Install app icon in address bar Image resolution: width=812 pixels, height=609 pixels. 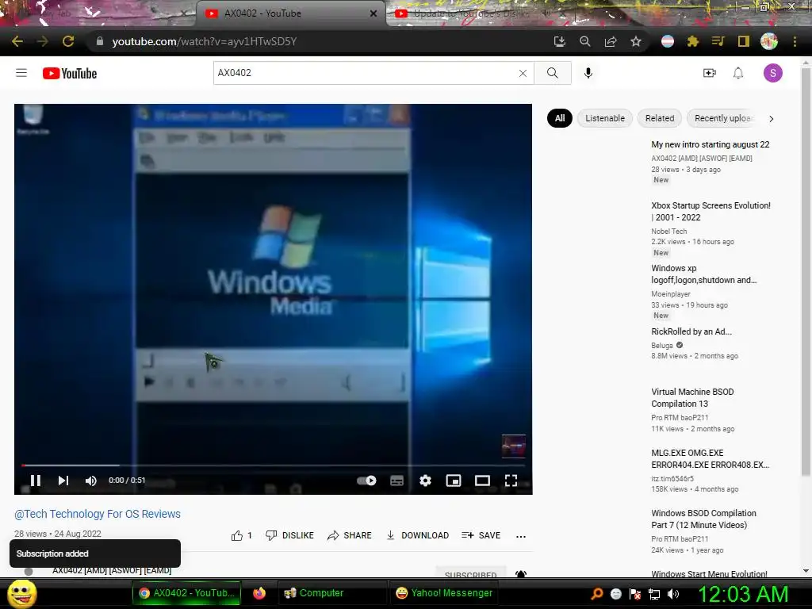tap(559, 41)
